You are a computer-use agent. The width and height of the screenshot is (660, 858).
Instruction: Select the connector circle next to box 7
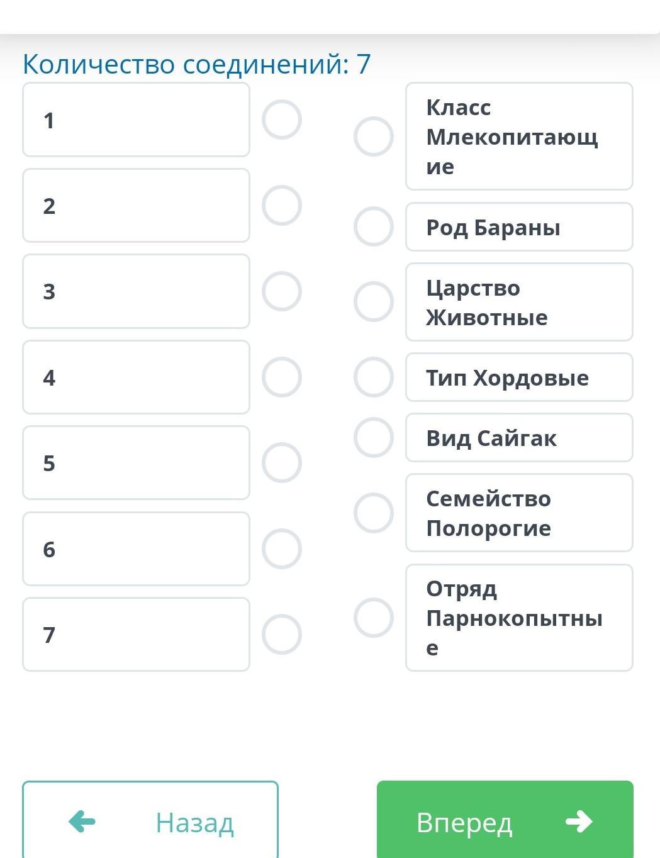(x=282, y=634)
